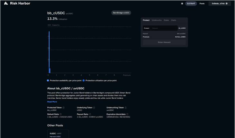
Task: Click info icon next to Expiration block/date
Action: (127, 114)
